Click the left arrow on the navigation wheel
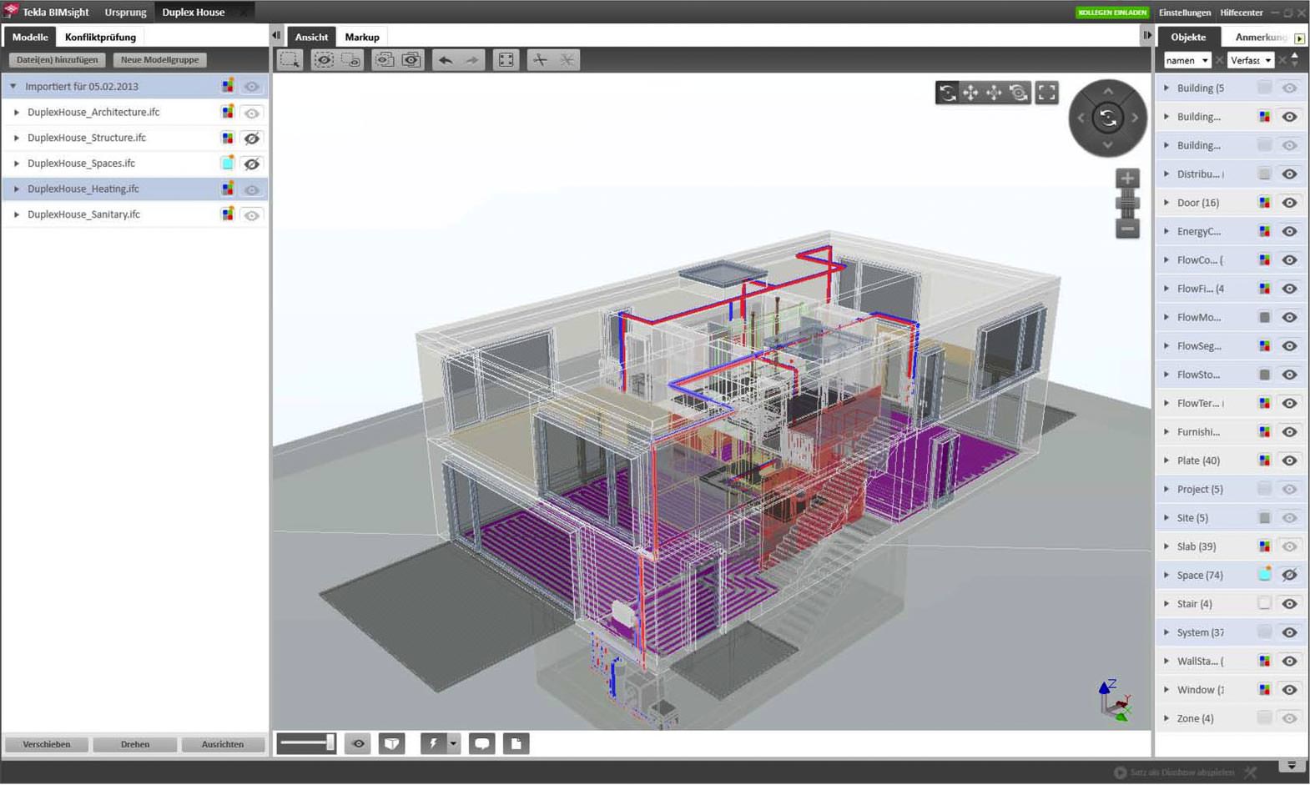The width and height of the screenshot is (1310, 785). click(1081, 118)
